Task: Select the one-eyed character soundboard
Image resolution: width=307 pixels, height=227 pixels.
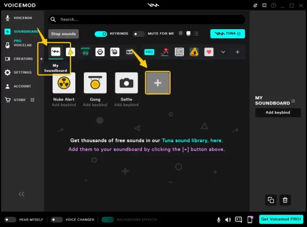Action: [x=100, y=52]
